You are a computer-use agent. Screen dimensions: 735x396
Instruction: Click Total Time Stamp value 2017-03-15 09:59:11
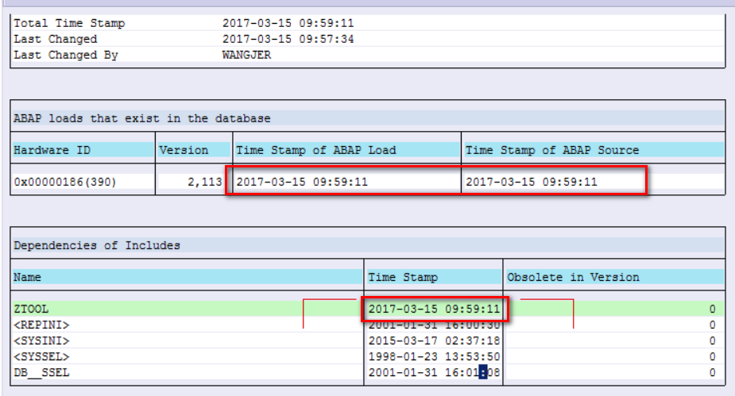click(x=288, y=23)
